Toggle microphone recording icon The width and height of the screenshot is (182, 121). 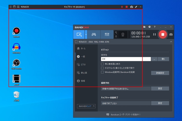point(116,37)
